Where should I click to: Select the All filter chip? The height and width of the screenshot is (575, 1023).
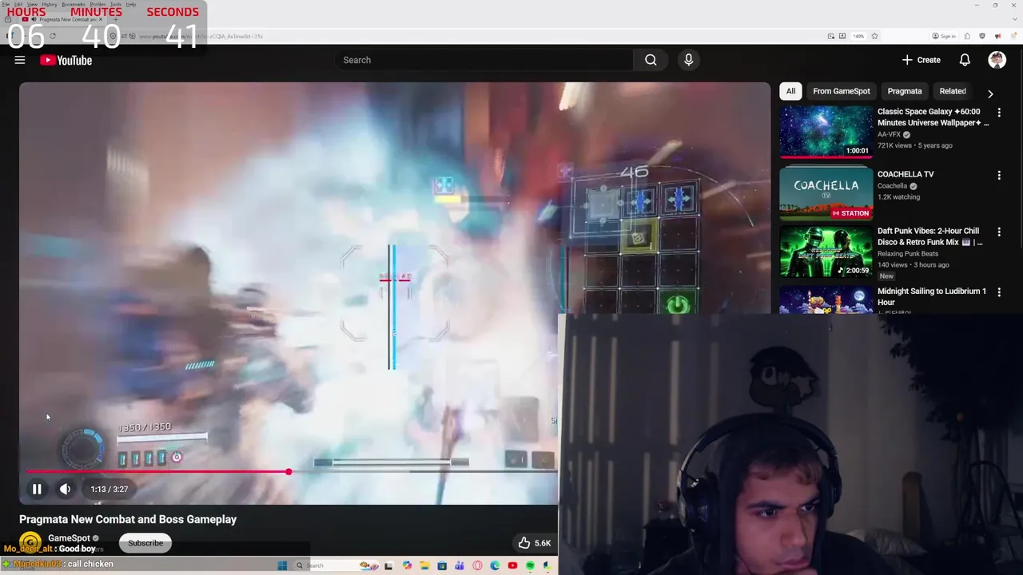[x=790, y=91]
